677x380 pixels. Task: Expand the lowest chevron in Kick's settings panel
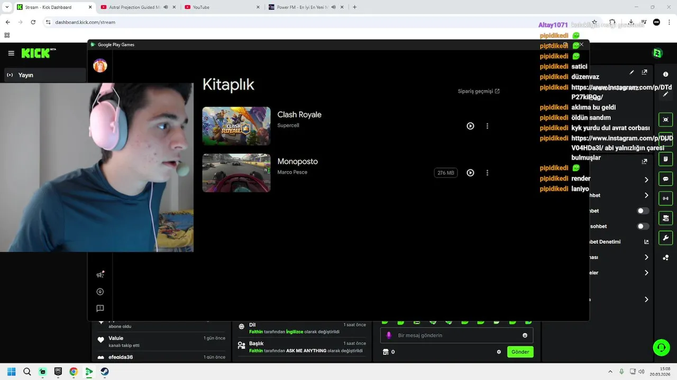tap(646, 299)
